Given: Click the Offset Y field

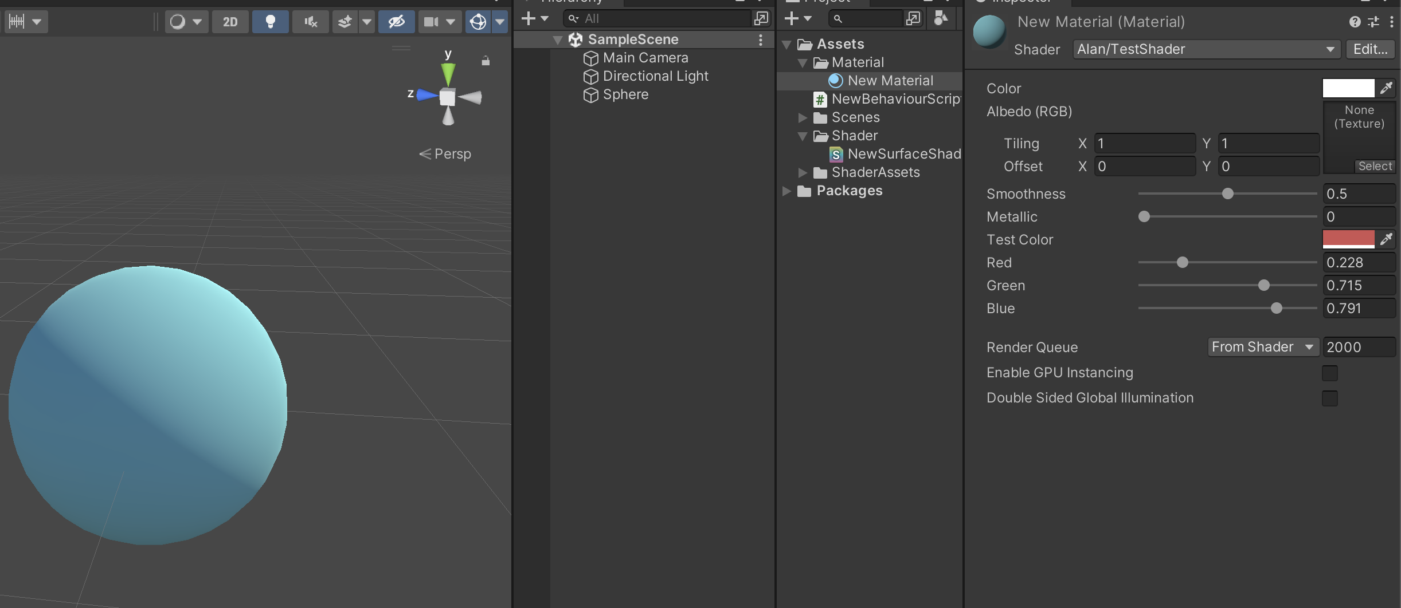Looking at the screenshot, I should coord(1269,166).
